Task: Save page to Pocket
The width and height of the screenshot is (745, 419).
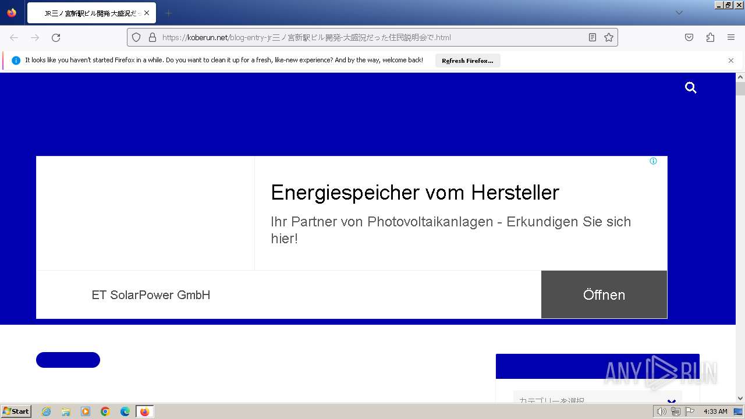Action: (x=689, y=37)
